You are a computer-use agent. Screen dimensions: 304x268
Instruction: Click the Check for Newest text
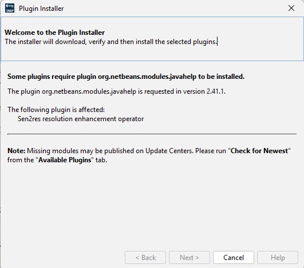pyautogui.click(x=259, y=151)
